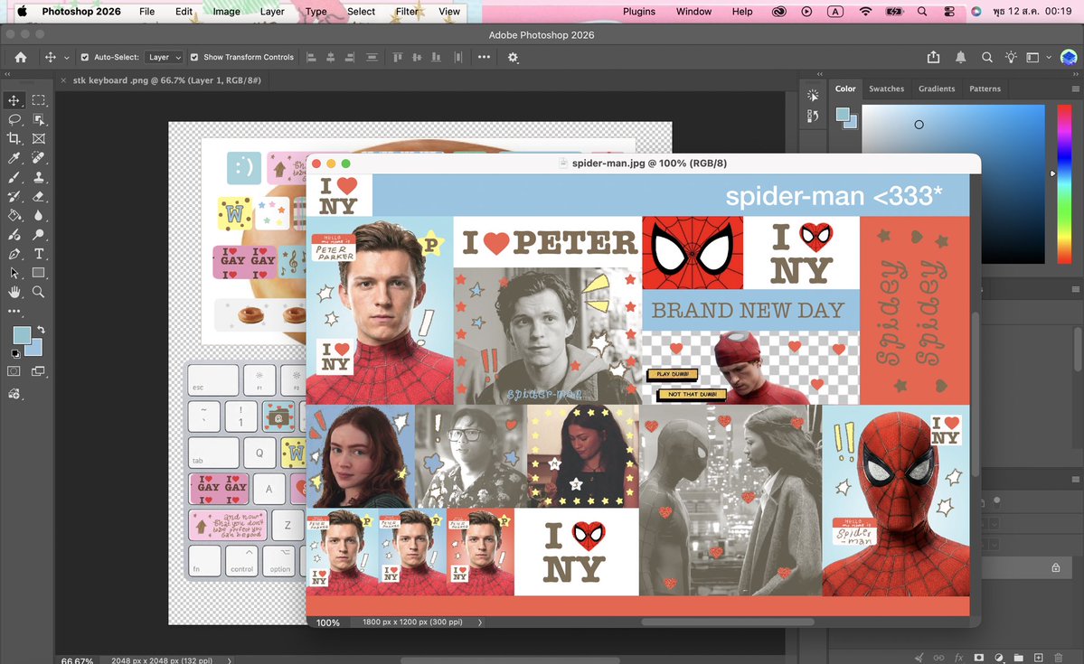This screenshot has width=1084, height=664.
Task: Open the adjustment layer menu icon
Action: 998,658
